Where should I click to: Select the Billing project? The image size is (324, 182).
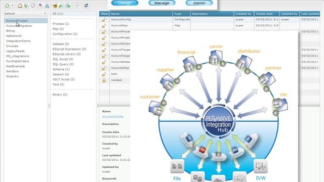(x=10, y=31)
